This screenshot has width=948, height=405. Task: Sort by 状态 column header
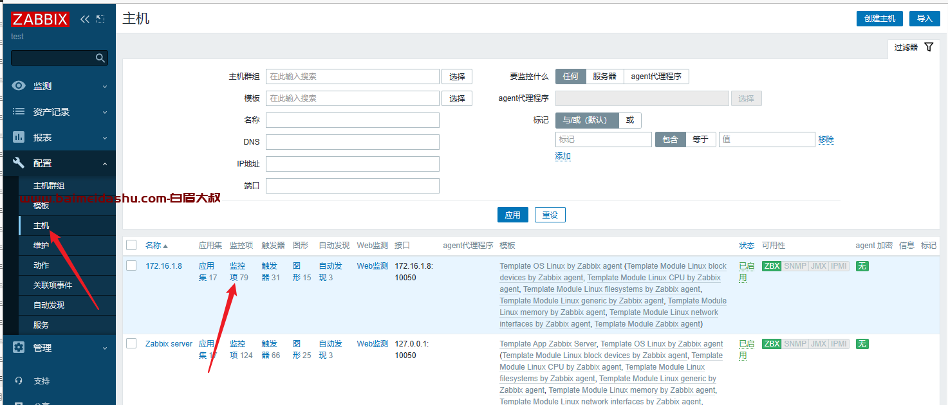(x=747, y=246)
